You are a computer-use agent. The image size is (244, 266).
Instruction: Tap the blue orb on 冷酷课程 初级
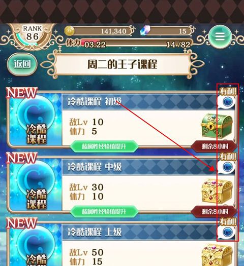coord(227,102)
